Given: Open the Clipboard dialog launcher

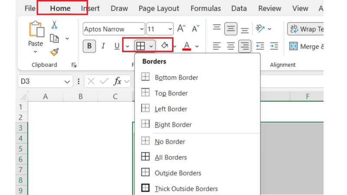Looking at the screenshot, I should (74, 65).
